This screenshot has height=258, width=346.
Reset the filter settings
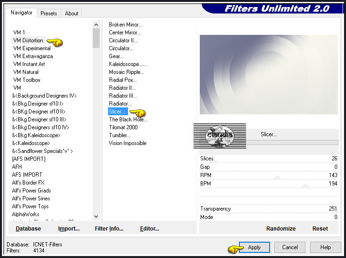click(x=320, y=229)
